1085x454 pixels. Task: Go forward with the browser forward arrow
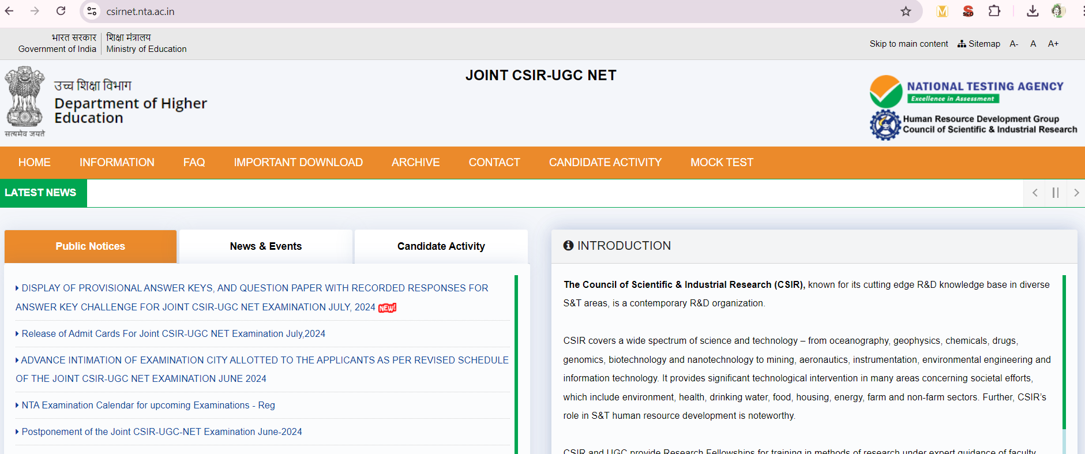click(x=35, y=11)
